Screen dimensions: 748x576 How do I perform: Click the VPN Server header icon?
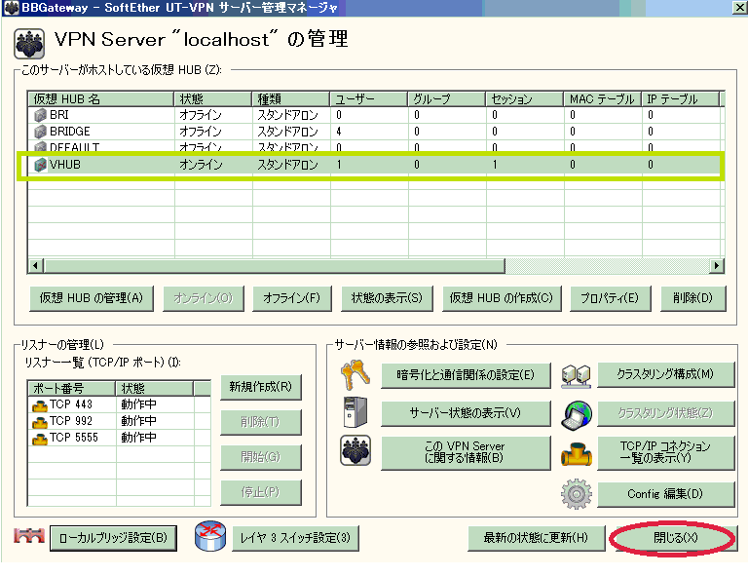[29, 44]
